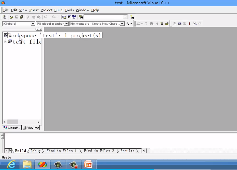Click the WizardBar actions magic wand icon
Image resolution: width=237 pixels, height=170 pixels.
[x=127, y=24]
